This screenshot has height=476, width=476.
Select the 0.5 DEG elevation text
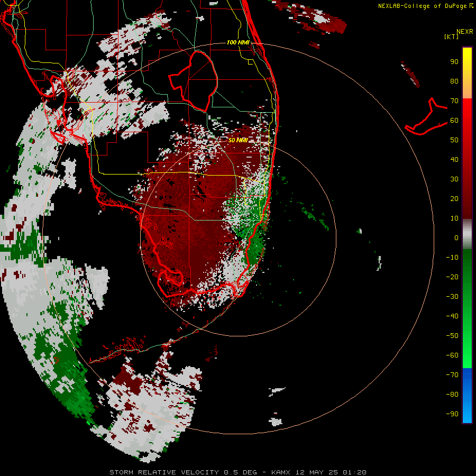241,472
